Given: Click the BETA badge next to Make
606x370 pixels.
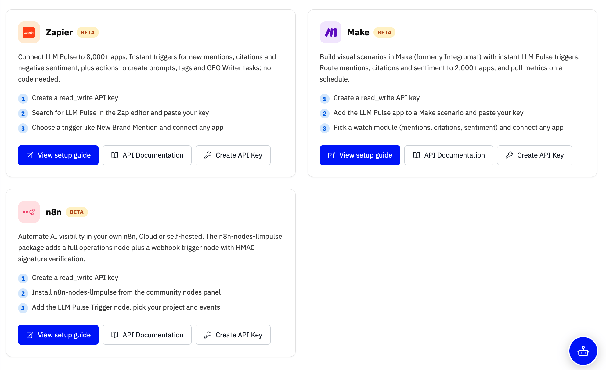Looking at the screenshot, I should (384, 32).
